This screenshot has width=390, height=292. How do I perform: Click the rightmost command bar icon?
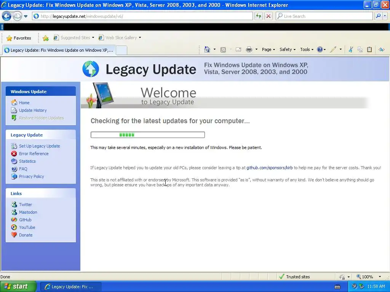coord(382,49)
